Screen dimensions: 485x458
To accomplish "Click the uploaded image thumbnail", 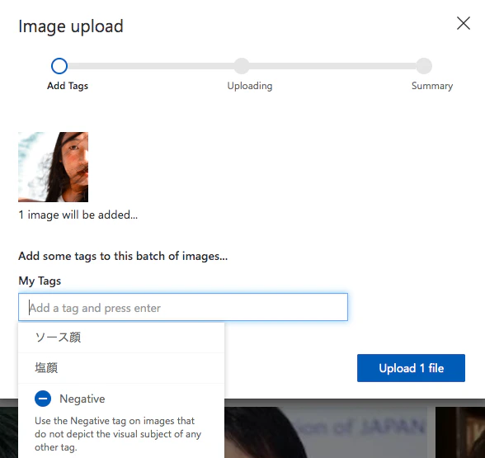I will 53,167.
